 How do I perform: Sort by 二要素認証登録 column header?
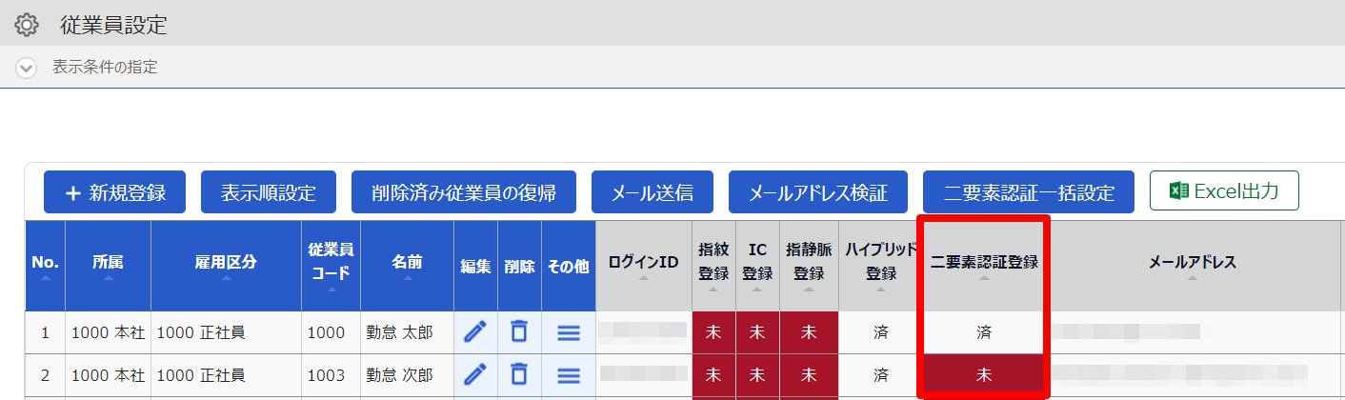pos(984,266)
